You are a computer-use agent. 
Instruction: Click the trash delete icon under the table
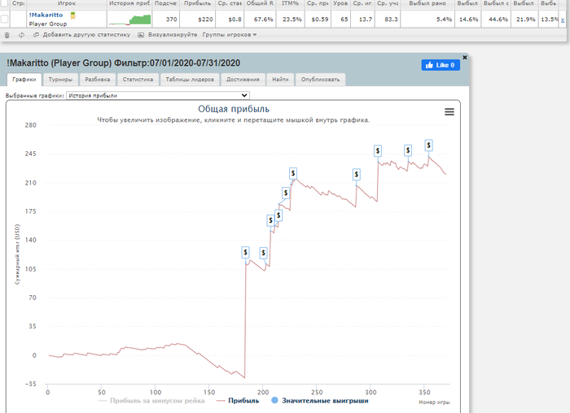click(x=7, y=35)
